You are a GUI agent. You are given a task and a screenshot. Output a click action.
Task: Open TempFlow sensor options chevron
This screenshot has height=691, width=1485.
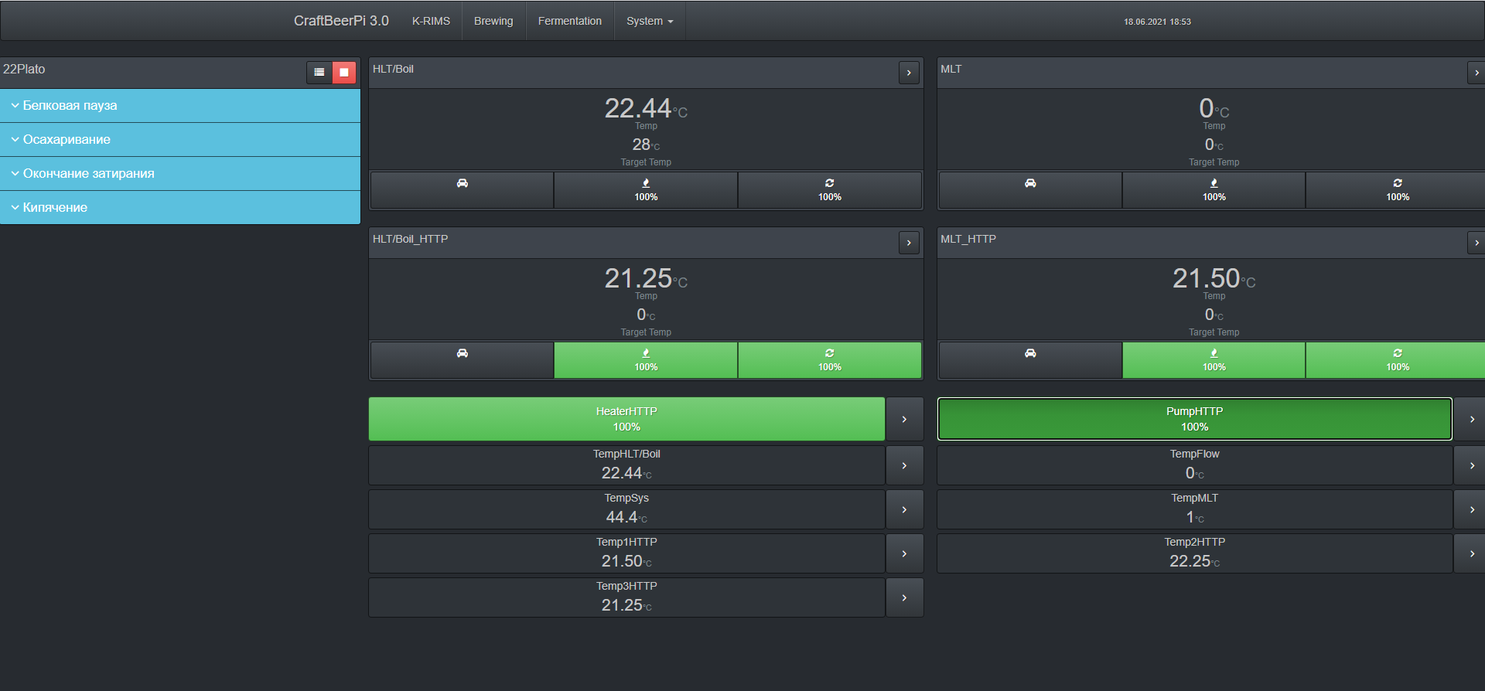[1471, 465]
